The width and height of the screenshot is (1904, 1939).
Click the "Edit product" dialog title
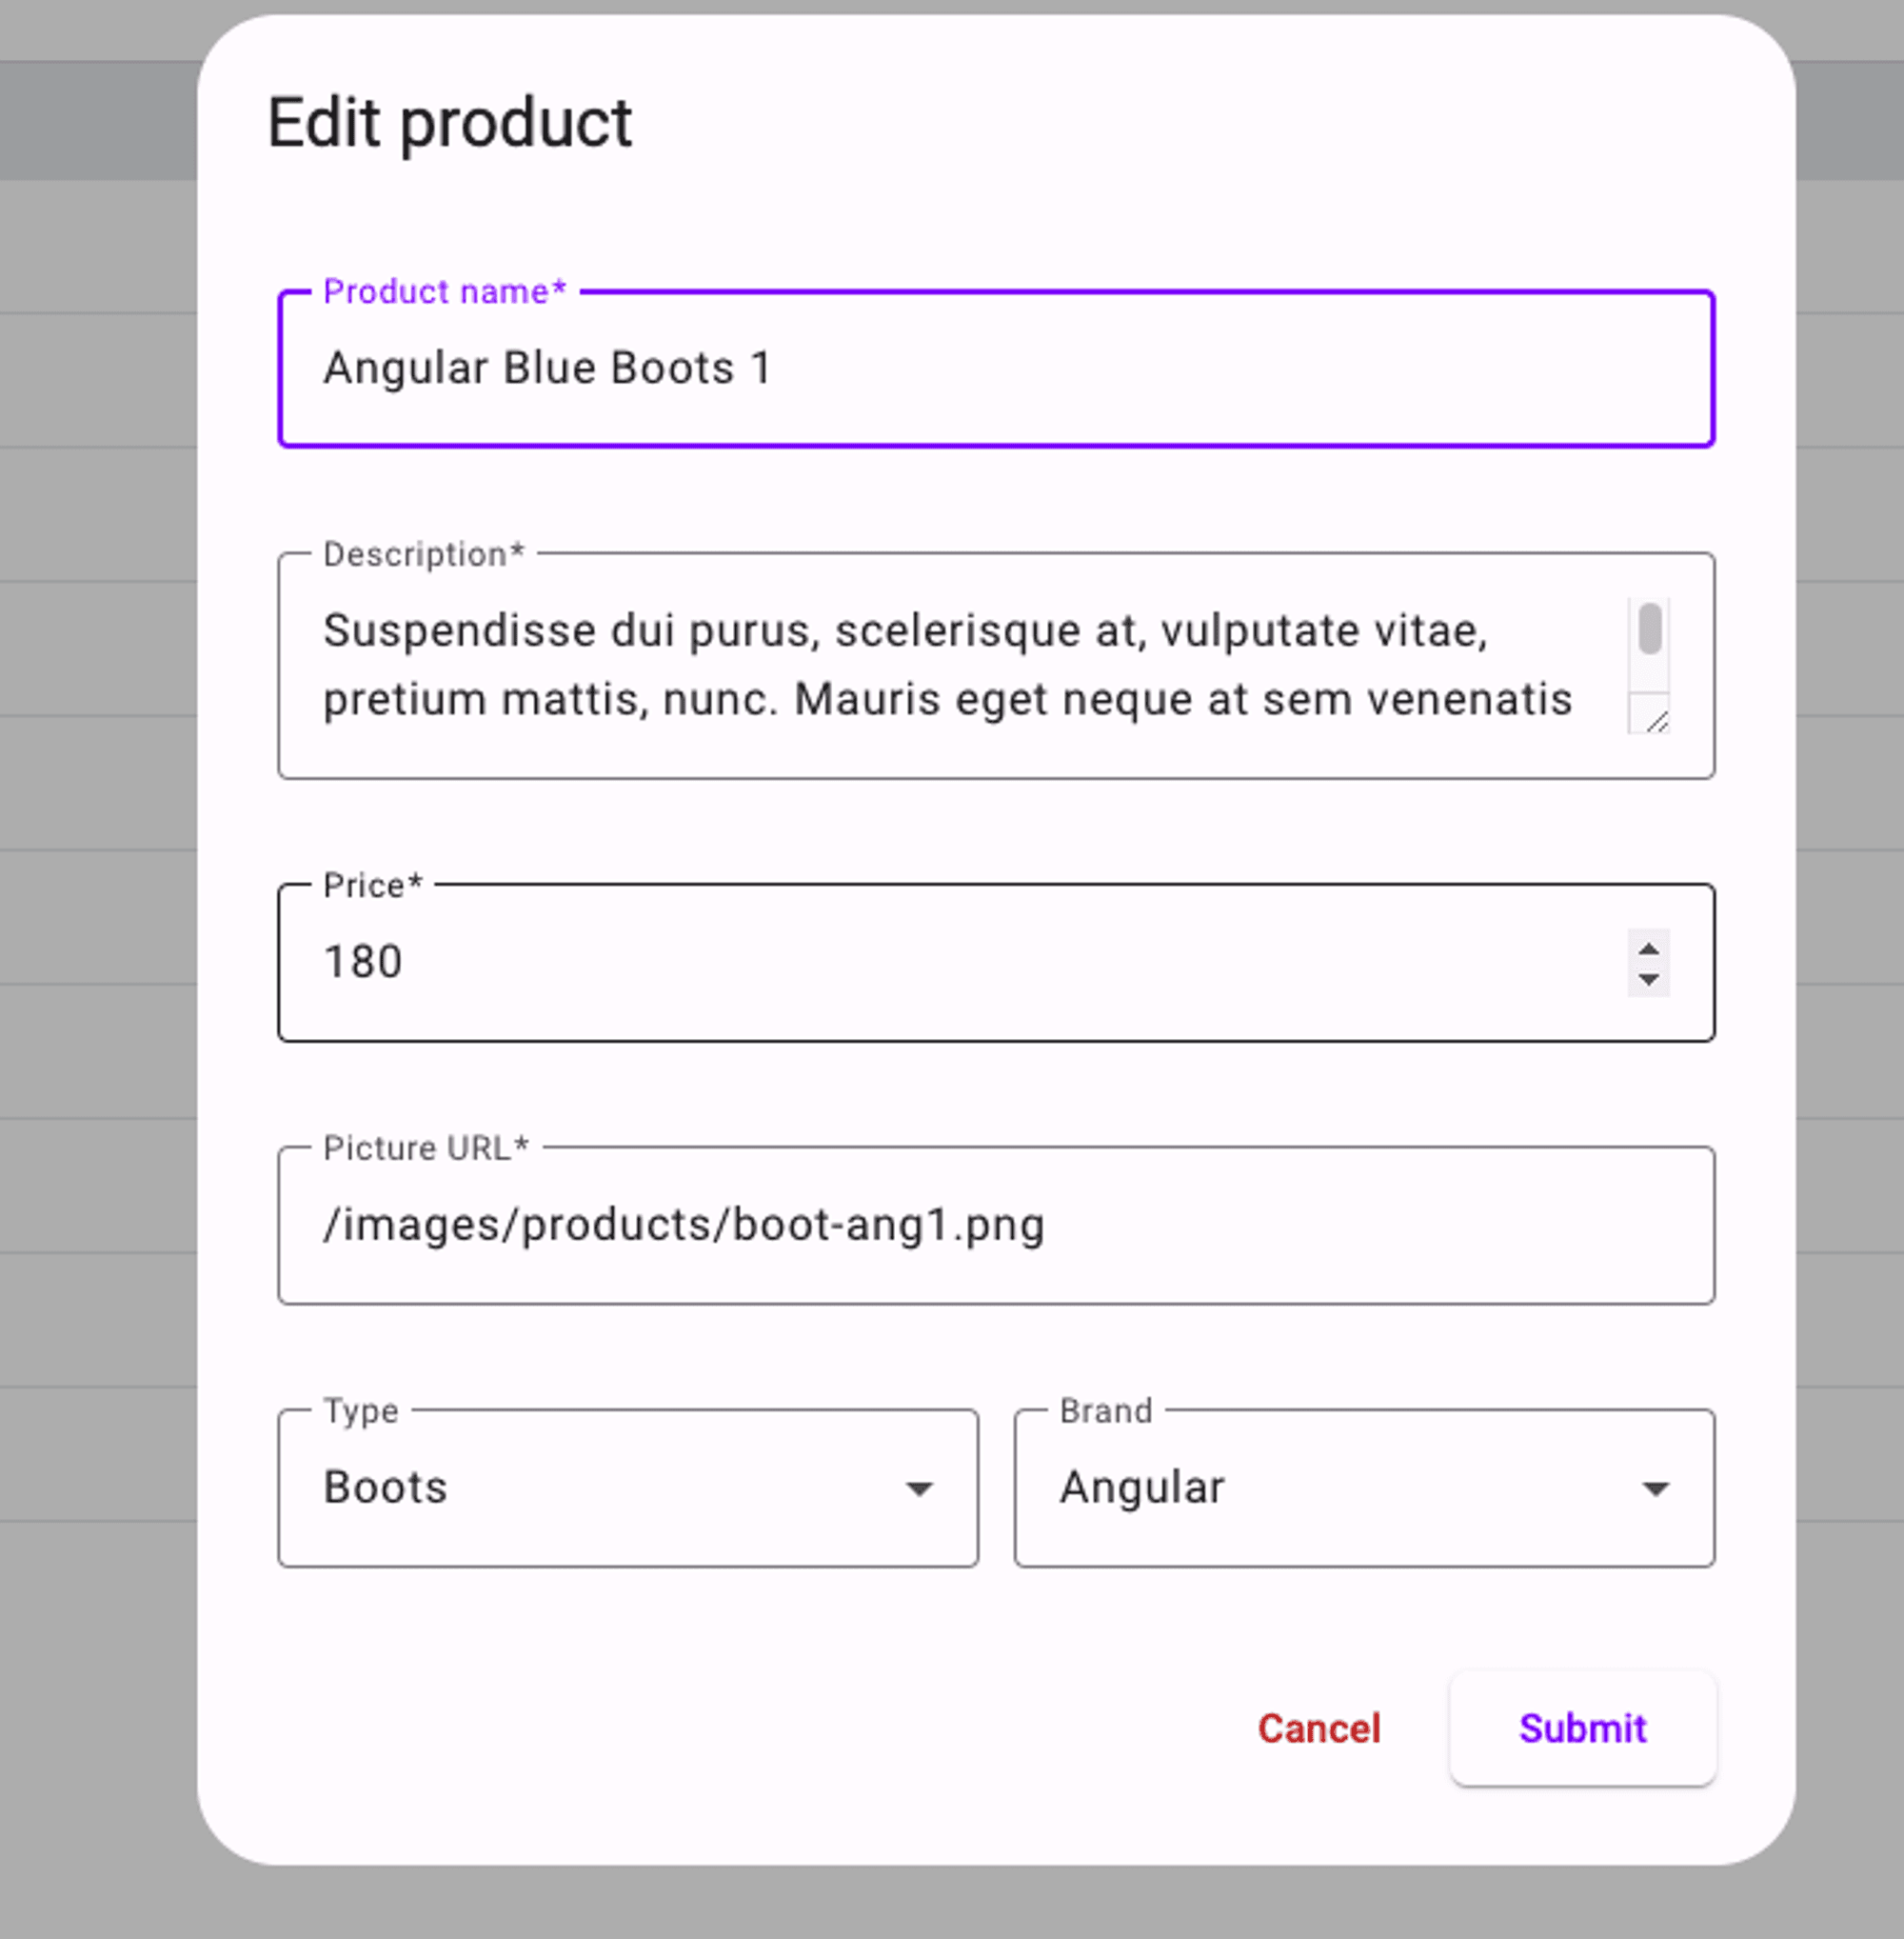pyautogui.click(x=450, y=123)
